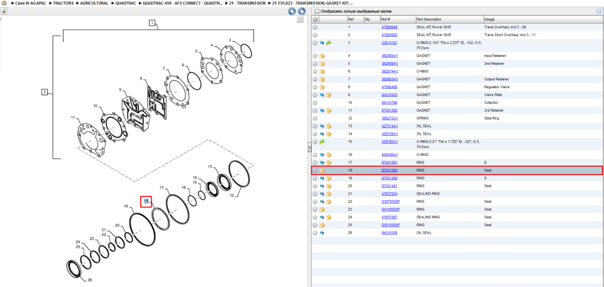
Task: Click 'Output Retainer' usage text
Action: 496,79
